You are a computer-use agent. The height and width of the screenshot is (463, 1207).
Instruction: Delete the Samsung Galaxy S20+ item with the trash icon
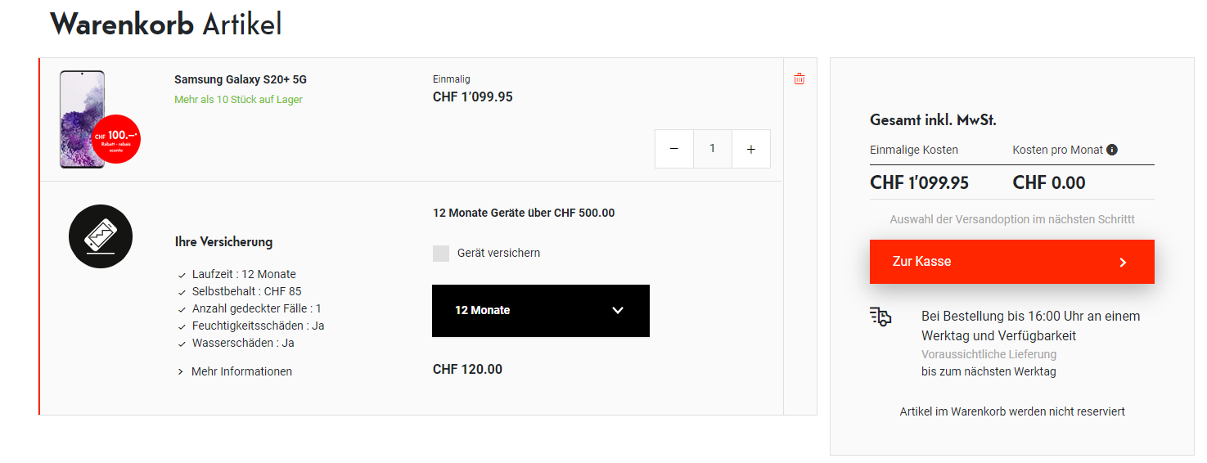pyautogui.click(x=799, y=79)
